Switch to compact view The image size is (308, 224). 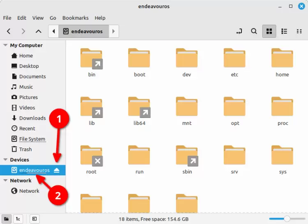(x=299, y=31)
